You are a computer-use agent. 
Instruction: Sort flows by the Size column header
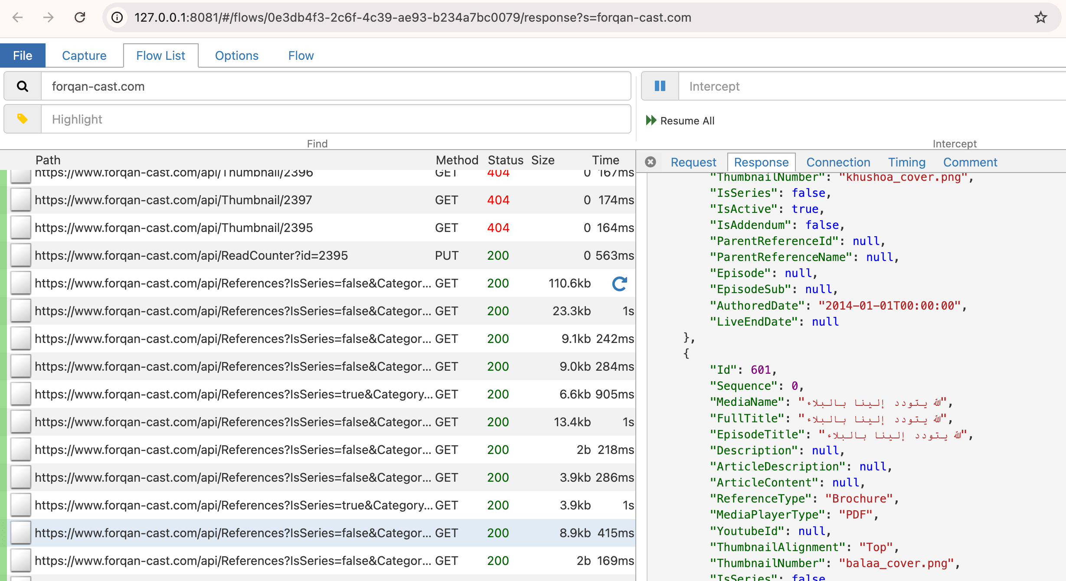pyautogui.click(x=543, y=160)
